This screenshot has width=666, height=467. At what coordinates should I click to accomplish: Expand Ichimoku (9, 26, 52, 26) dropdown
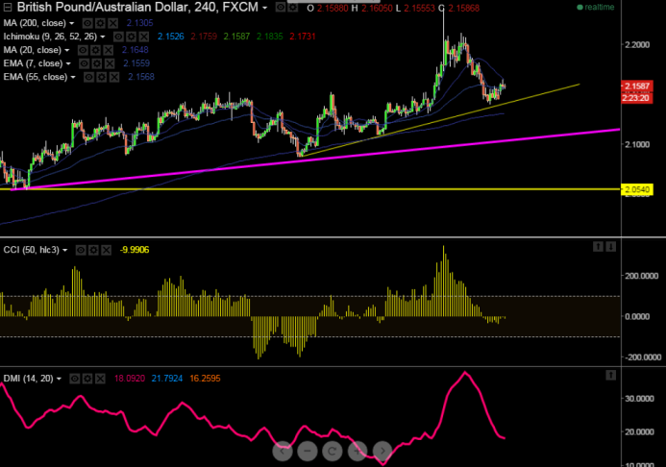pos(103,37)
